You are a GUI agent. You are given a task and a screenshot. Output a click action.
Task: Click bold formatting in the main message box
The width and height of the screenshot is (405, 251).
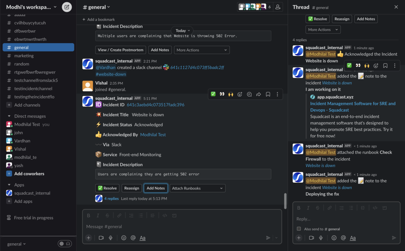(89, 215)
